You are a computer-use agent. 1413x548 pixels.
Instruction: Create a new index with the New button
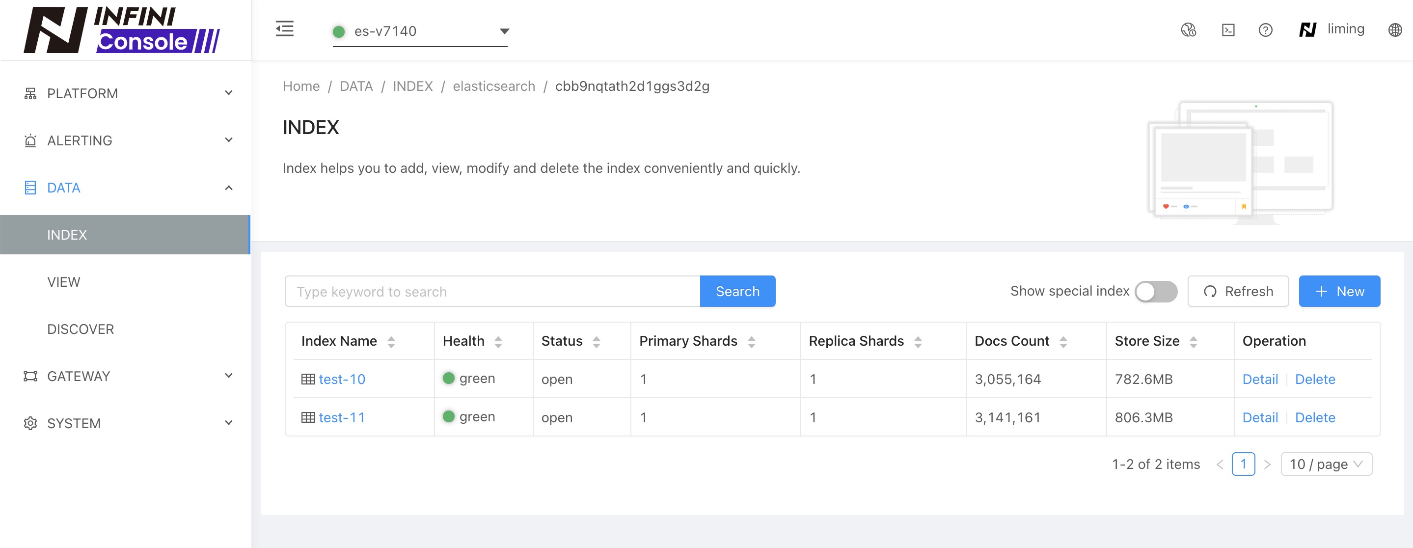(1339, 291)
